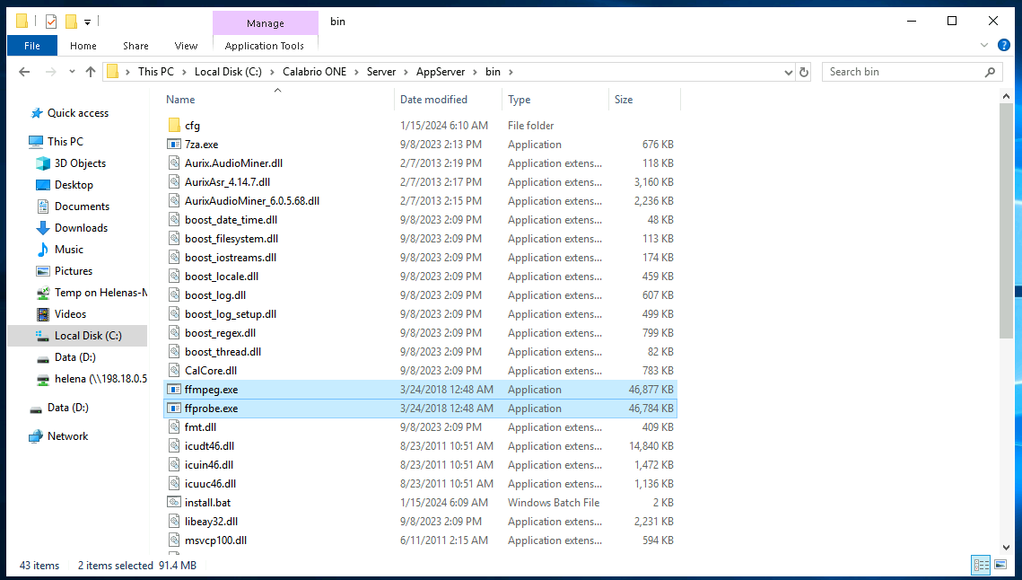
Task: Switch to large icons view toggle
Action: click(1000, 565)
